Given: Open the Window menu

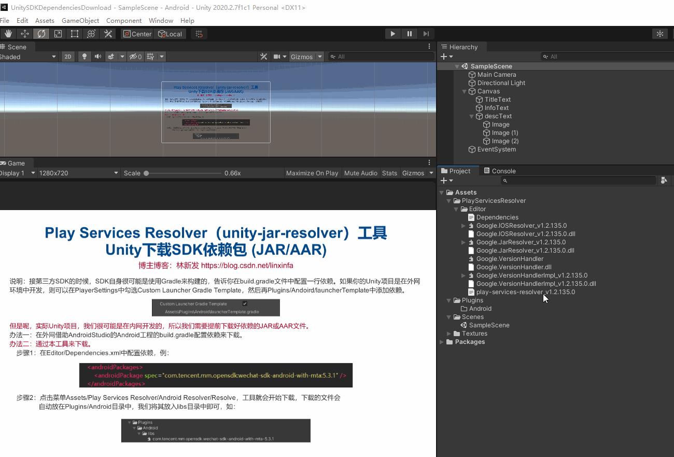Looking at the screenshot, I should tap(161, 20).
